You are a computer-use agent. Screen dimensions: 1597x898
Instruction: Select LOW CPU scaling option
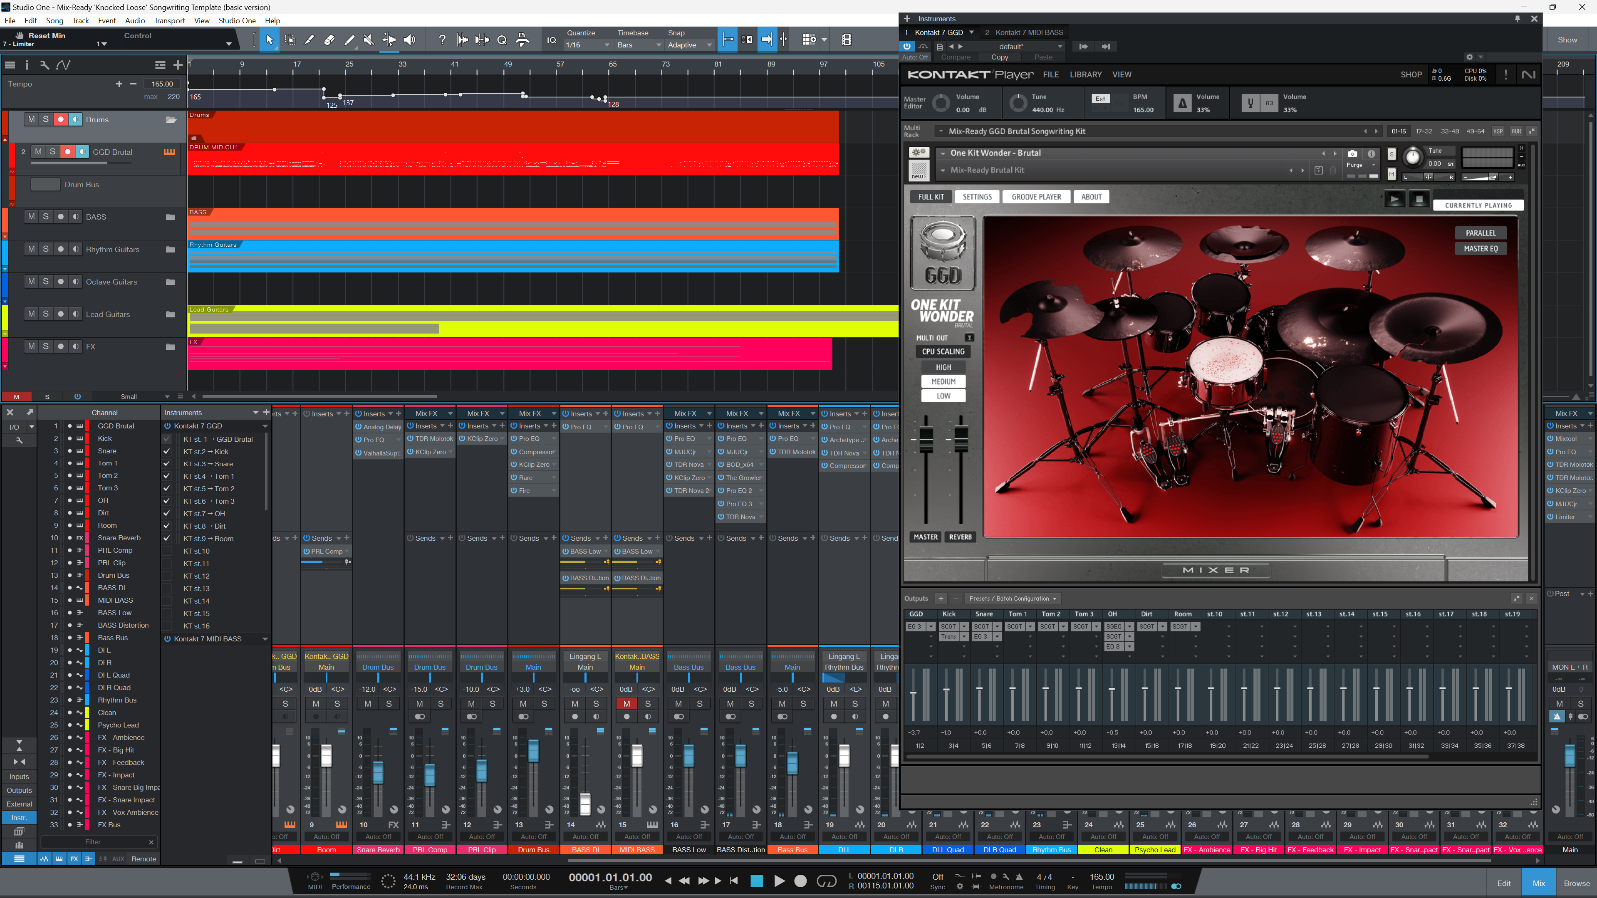pyautogui.click(x=943, y=396)
